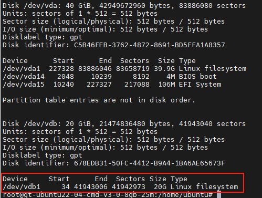Click the /dev/vda1 partition row
The height and width of the screenshot is (198, 262).
tap(124, 69)
